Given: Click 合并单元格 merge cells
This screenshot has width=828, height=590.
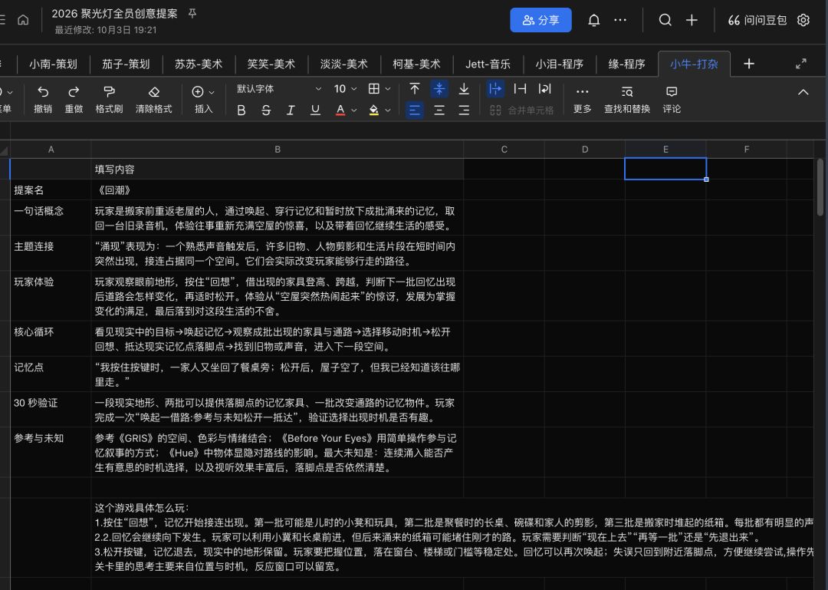Looking at the screenshot, I should [x=522, y=110].
